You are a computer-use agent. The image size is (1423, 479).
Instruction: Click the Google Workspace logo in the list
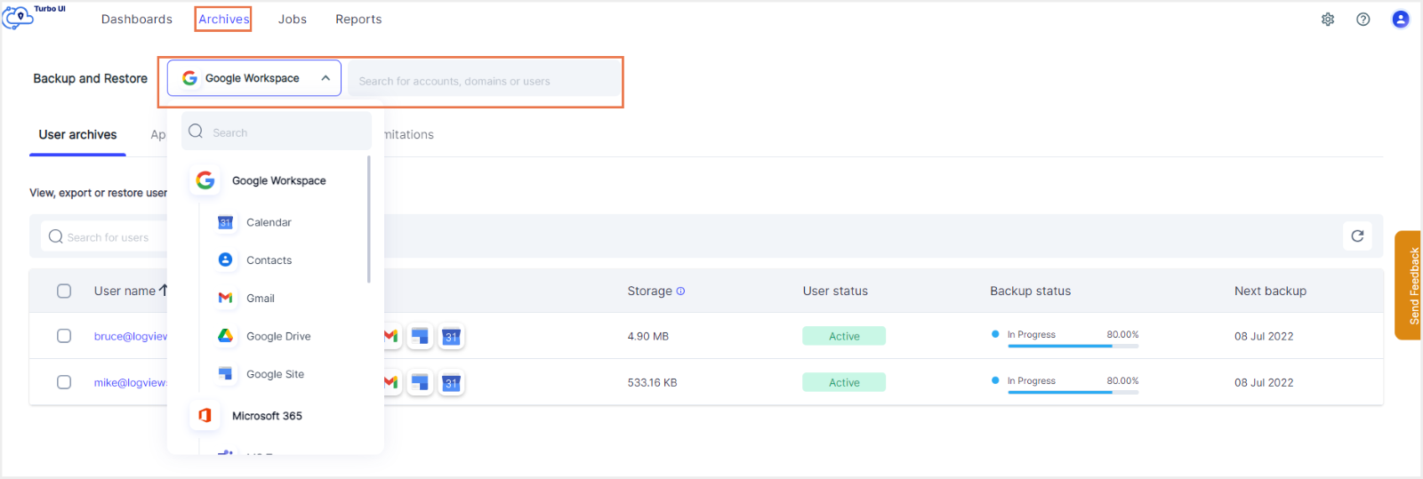(x=205, y=180)
